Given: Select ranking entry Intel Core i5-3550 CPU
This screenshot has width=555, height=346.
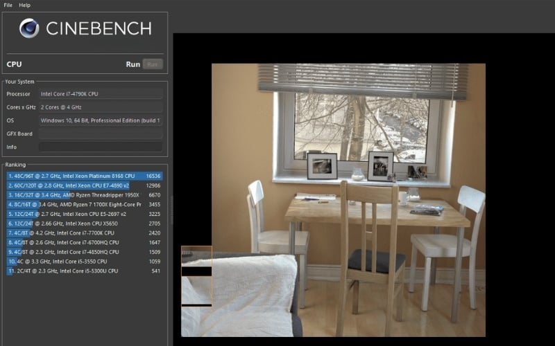Looking at the screenshot, I should pyautogui.click(x=85, y=262).
